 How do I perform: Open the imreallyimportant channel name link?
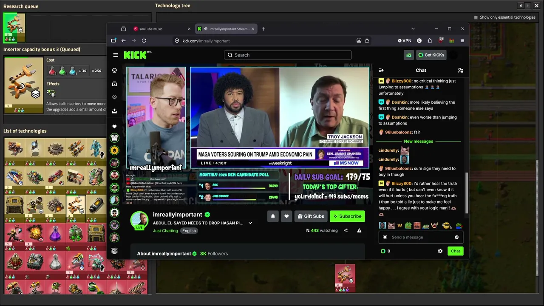pyautogui.click(x=178, y=215)
